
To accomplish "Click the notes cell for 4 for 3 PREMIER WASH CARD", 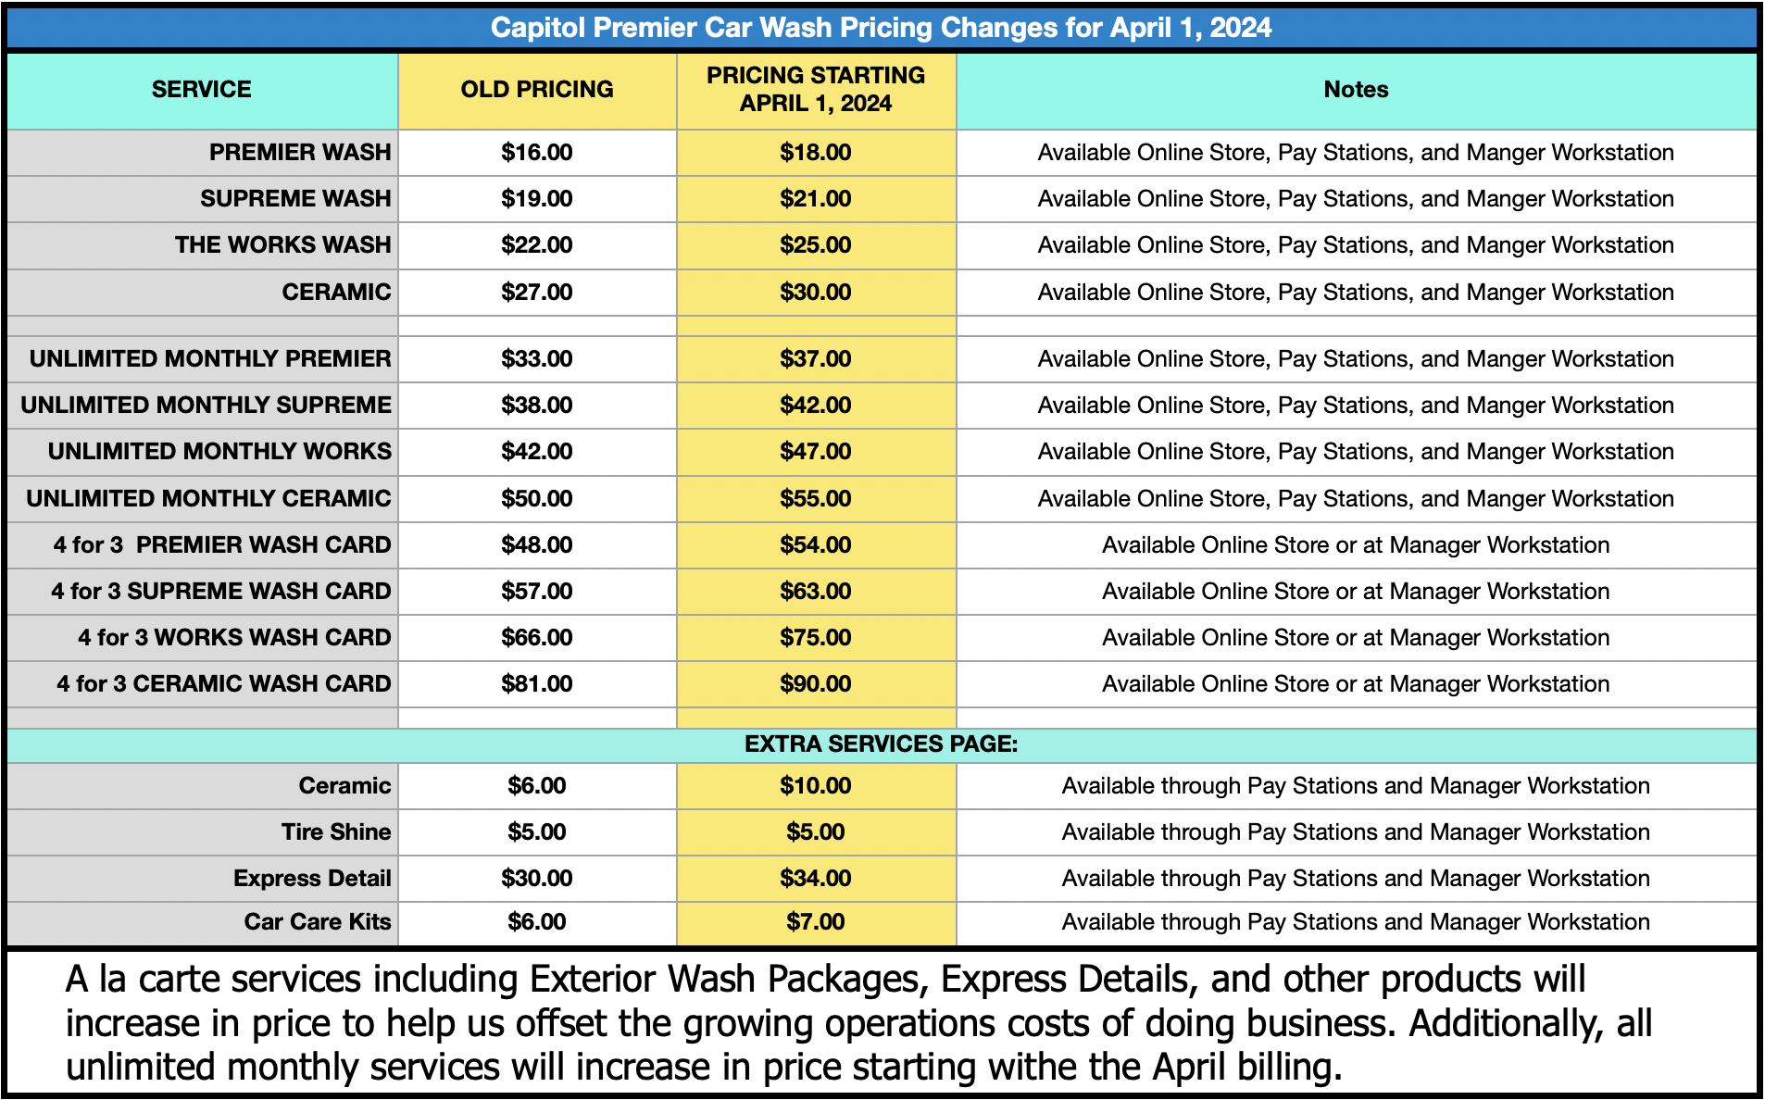I will 1356,545.
